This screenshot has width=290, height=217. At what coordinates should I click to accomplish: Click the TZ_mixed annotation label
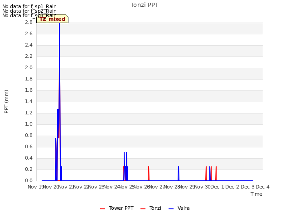(53, 19)
